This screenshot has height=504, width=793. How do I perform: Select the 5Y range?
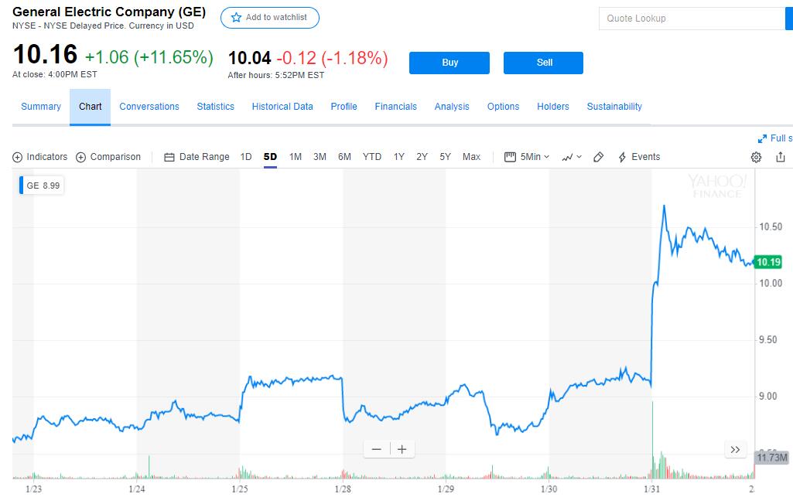[x=445, y=157]
